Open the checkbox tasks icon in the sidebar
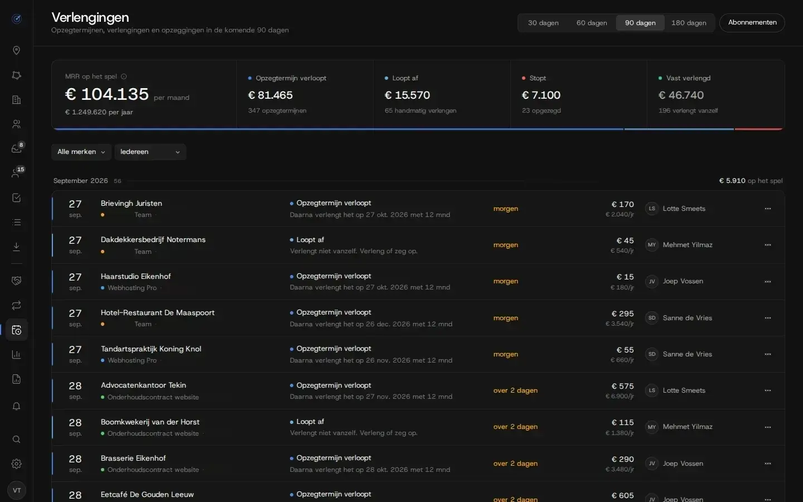This screenshot has width=803, height=502. (17, 198)
